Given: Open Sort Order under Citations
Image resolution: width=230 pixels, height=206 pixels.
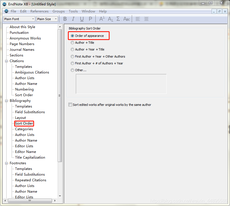Looking at the screenshot, I should click(x=24, y=95).
